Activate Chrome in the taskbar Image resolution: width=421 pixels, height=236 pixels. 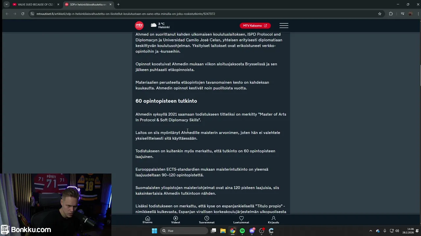click(x=233, y=231)
